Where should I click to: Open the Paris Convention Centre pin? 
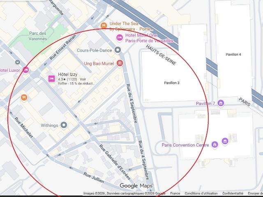(x=215, y=144)
